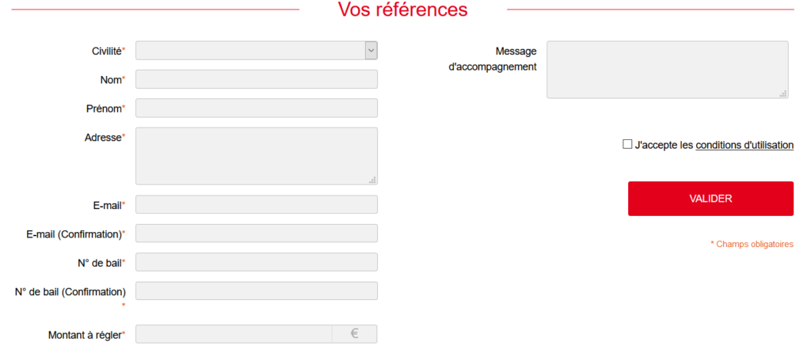Click the red VALIDER button
The image size is (811, 353).
click(x=710, y=199)
